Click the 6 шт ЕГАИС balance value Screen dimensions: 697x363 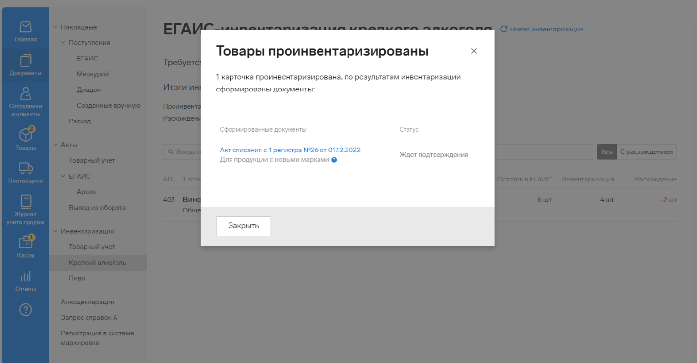pos(544,200)
